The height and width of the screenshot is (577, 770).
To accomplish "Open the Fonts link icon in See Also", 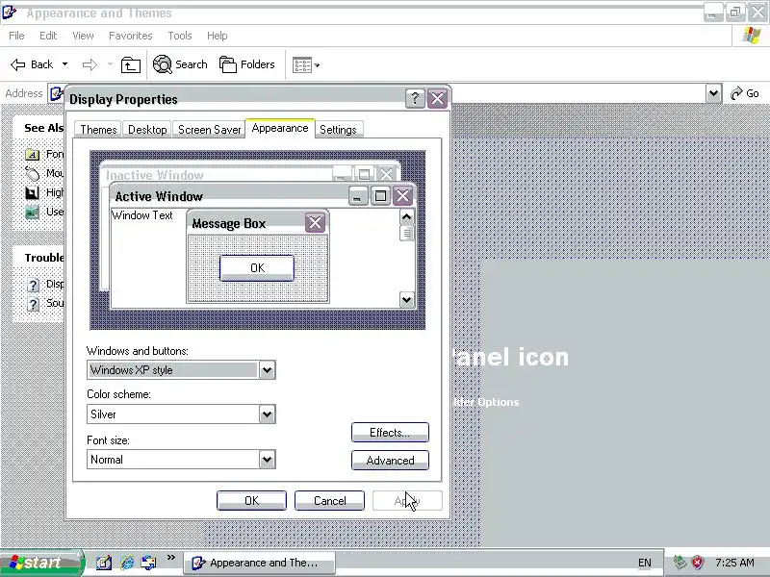I will (x=32, y=155).
